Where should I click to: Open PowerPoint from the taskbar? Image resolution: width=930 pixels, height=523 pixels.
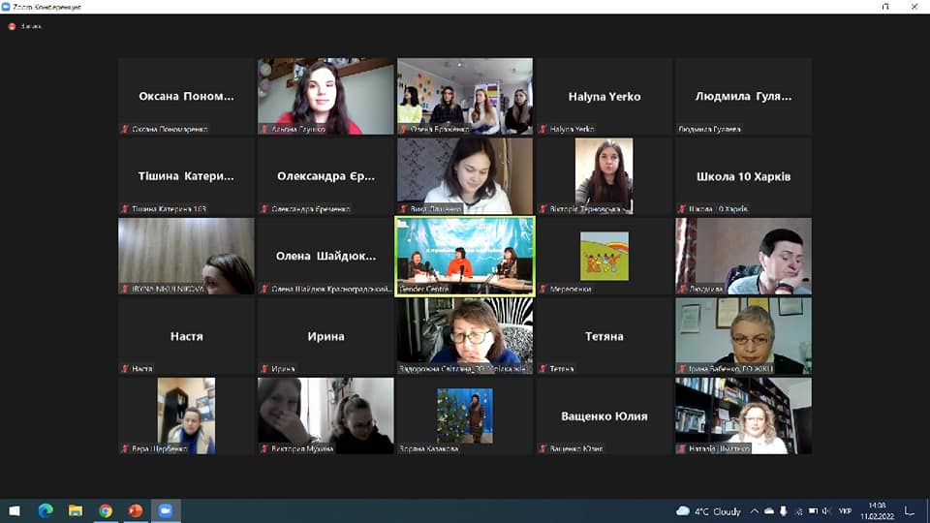point(136,510)
